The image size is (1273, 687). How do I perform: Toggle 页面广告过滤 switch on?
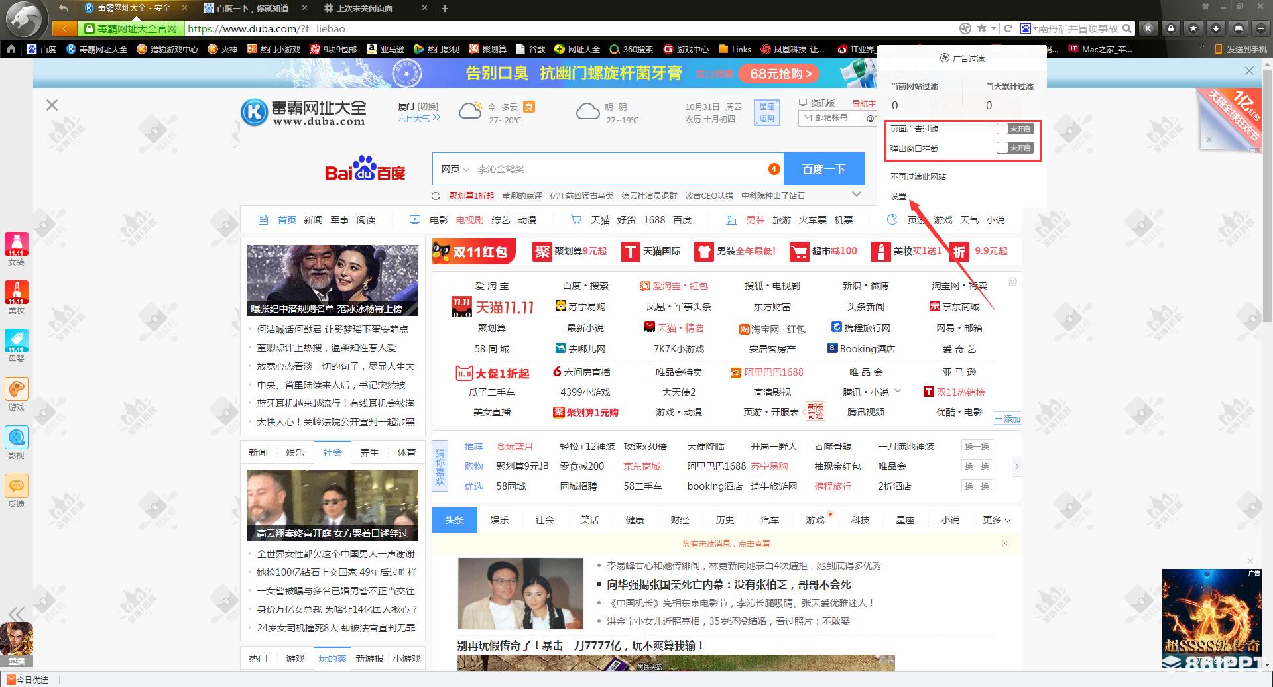tap(1014, 129)
